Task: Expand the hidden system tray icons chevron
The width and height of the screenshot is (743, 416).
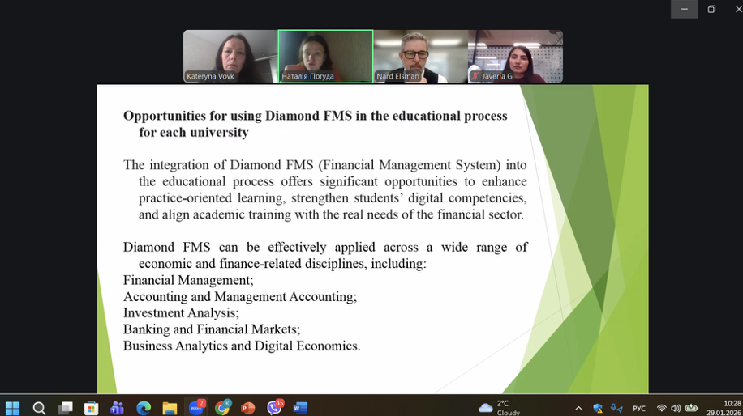Action: pos(578,409)
